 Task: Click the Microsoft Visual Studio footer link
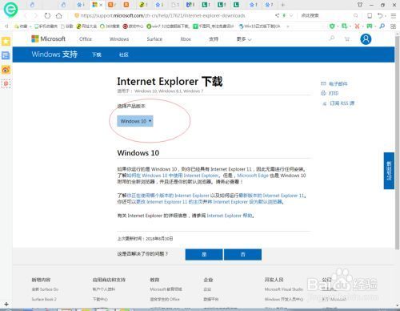(x=284, y=289)
